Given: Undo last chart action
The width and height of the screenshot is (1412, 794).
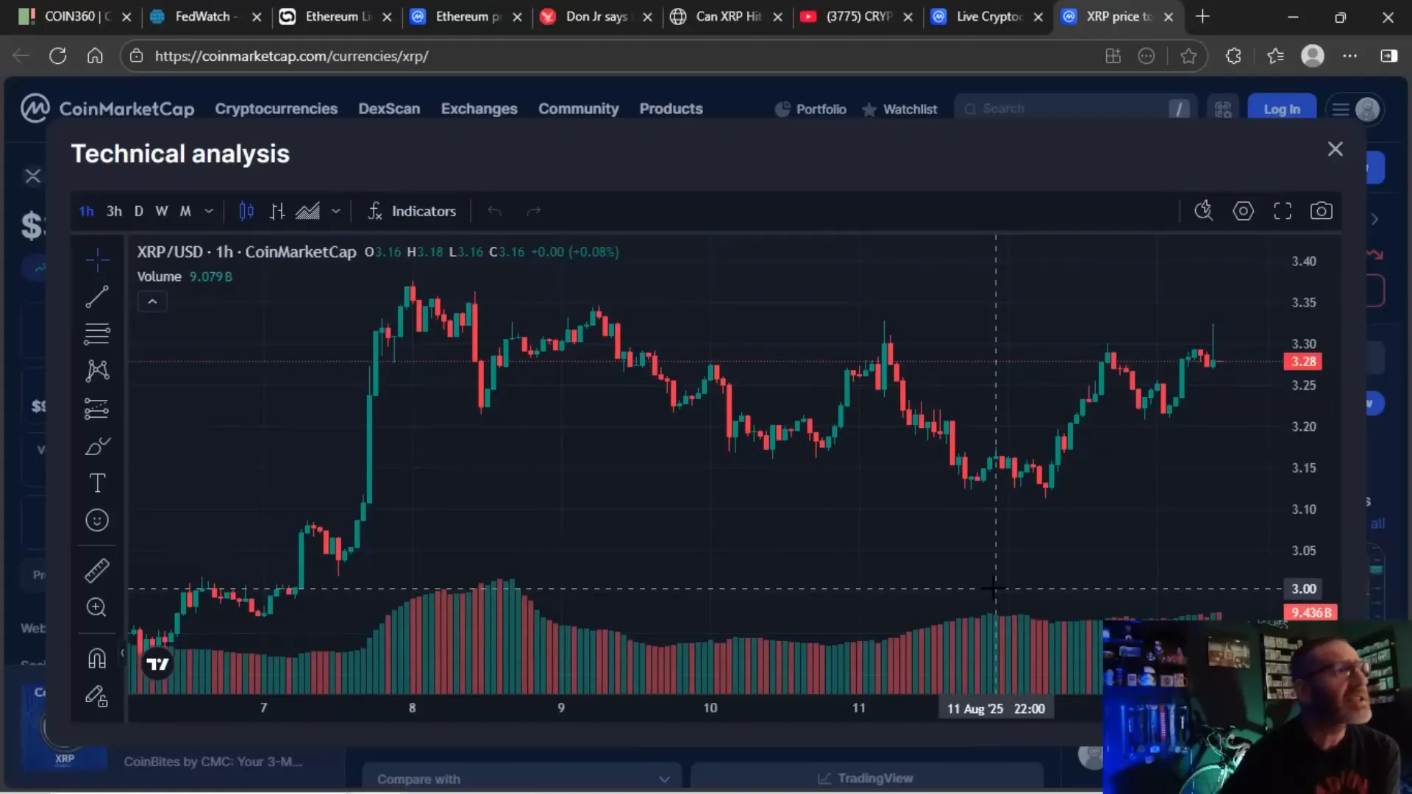Looking at the screenshot, I should [x=495, y=212].
